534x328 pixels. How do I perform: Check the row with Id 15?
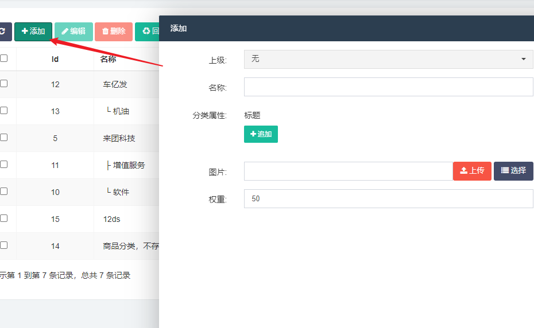pos(4,218)
